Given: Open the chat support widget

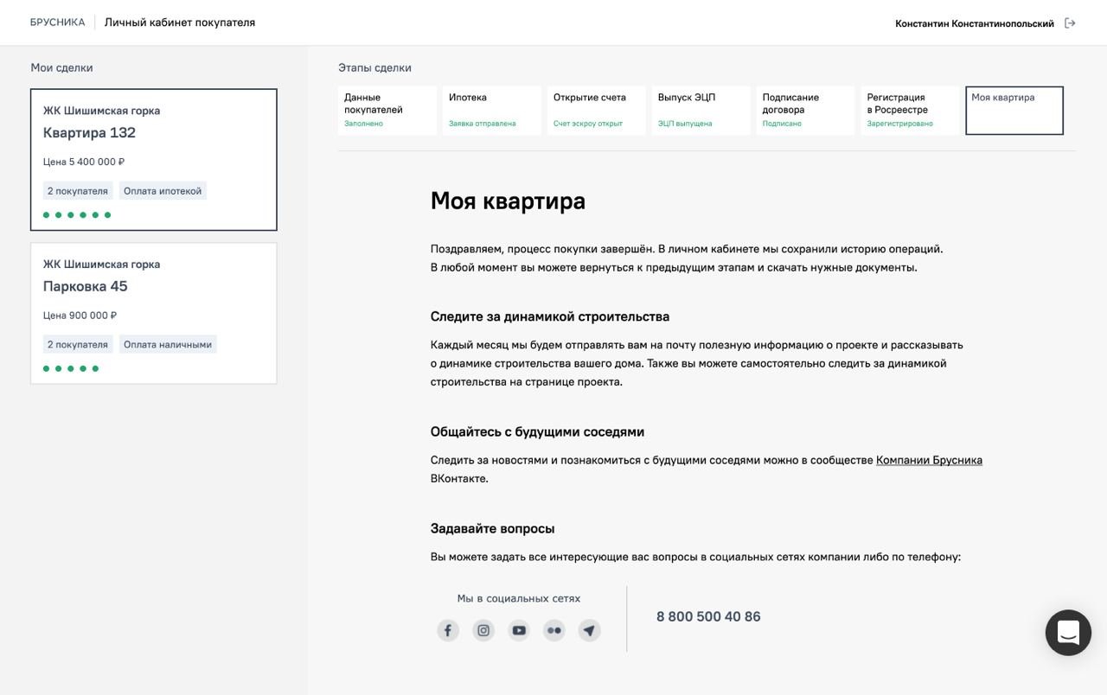Looking at the screenshot, I should (x=1068, y=633).
